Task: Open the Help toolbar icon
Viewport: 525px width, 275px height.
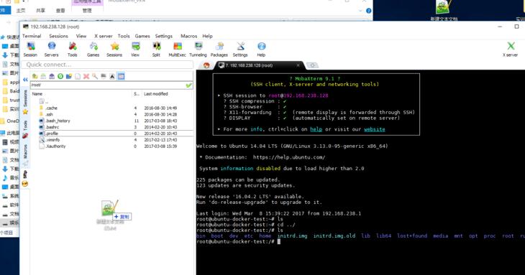Action: (262, 49)
